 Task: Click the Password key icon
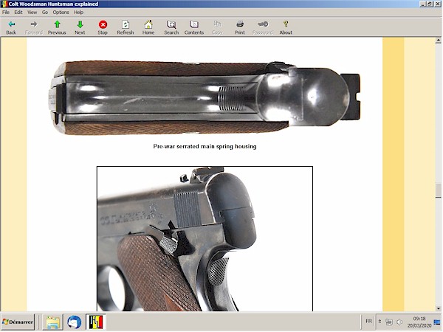(x=263, y=27)
